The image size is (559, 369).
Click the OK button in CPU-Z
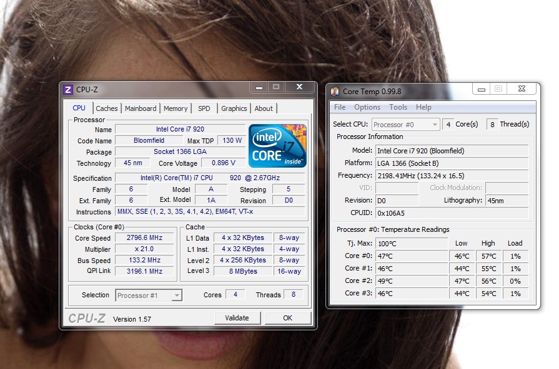click(288, 318)
